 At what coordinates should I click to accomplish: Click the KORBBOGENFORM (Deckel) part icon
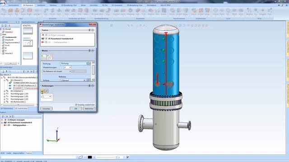(x=10, y=83)
